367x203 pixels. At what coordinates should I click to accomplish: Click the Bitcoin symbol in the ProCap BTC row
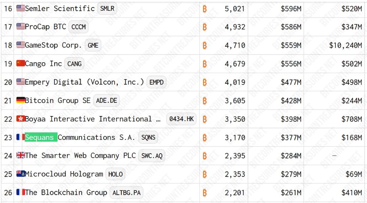205,27
